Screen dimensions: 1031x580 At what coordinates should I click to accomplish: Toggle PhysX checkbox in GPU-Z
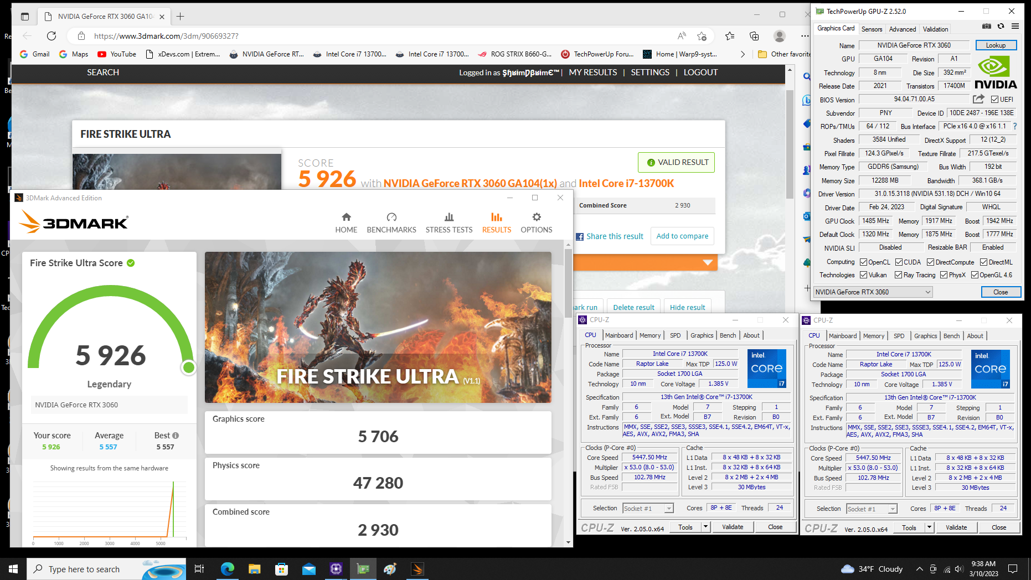tap(944, 275)
